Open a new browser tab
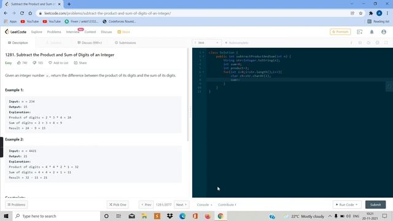Screen dimensions: 393x221 point(69,4)
